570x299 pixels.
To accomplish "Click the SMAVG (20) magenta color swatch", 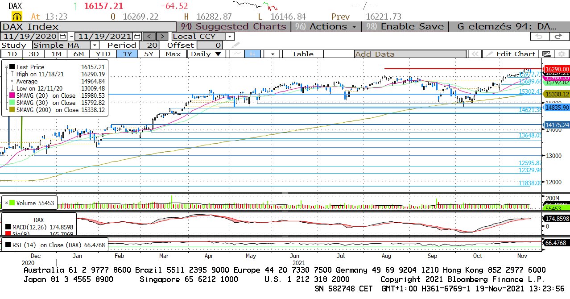I will tap(12, 96).
